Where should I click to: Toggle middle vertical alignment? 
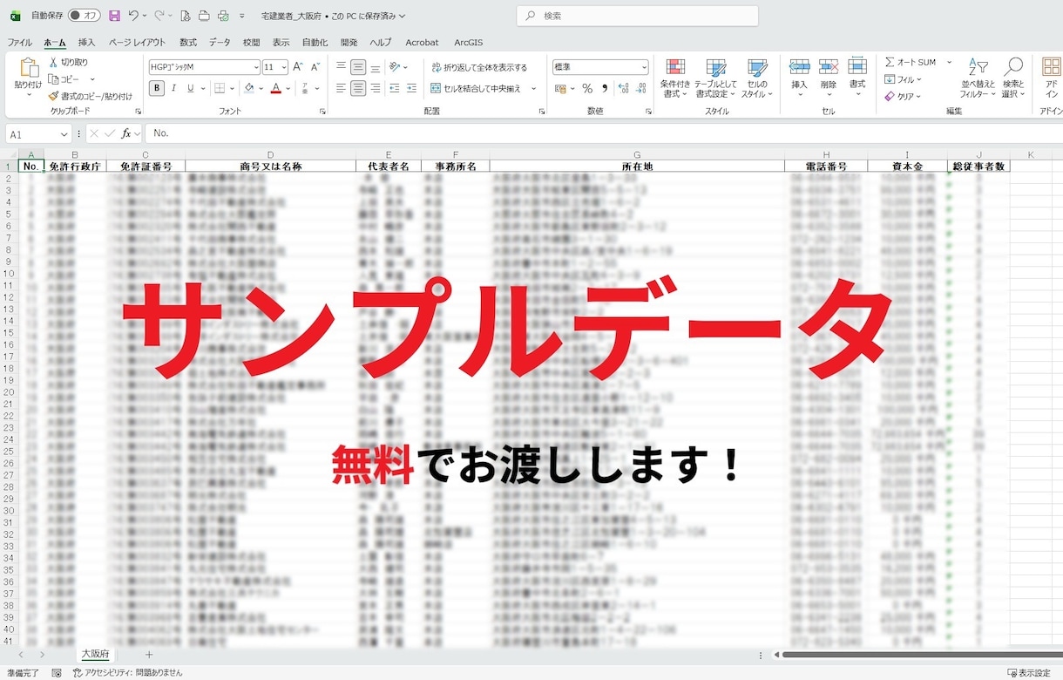point(358,67)
